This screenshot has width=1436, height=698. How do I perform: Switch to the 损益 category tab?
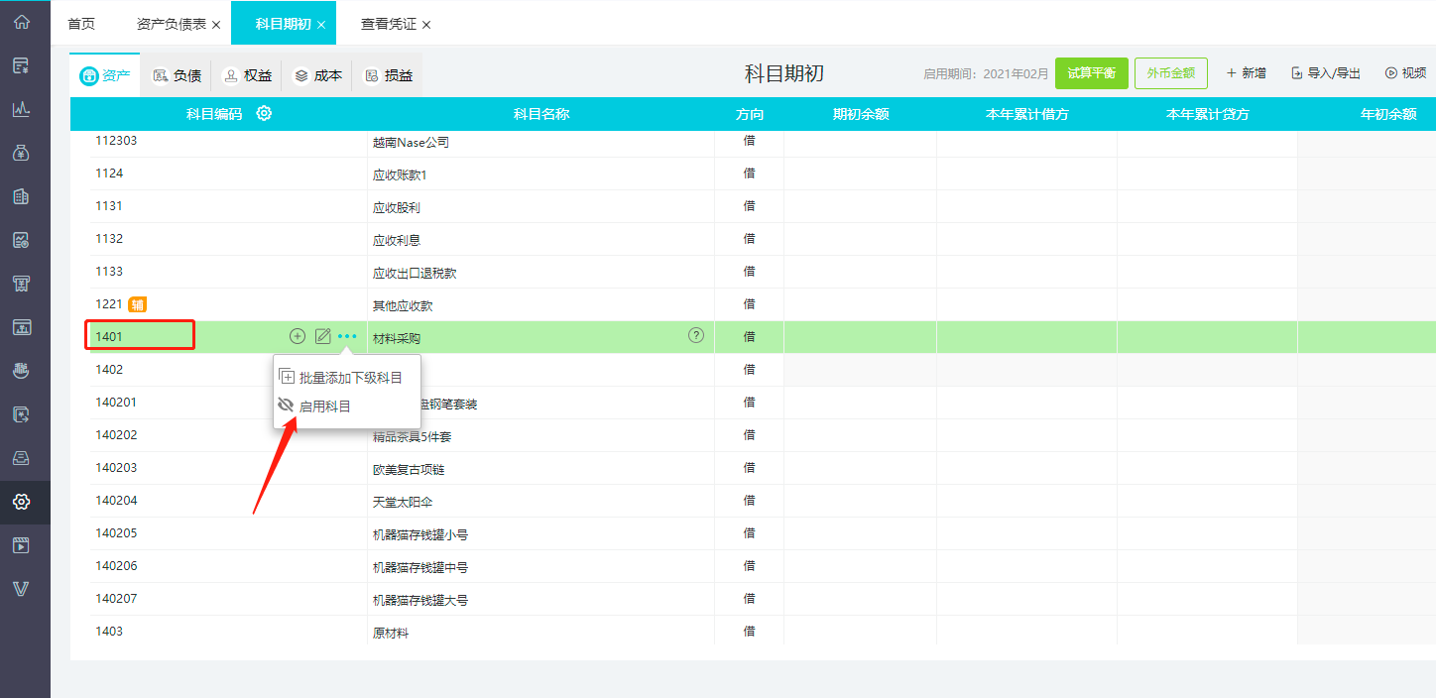(388, 75)
